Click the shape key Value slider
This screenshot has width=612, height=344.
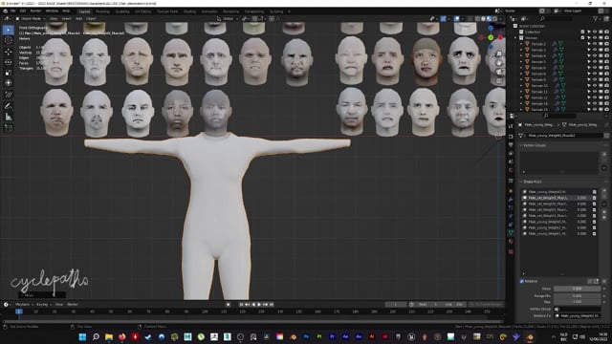[x=577, y=289]
